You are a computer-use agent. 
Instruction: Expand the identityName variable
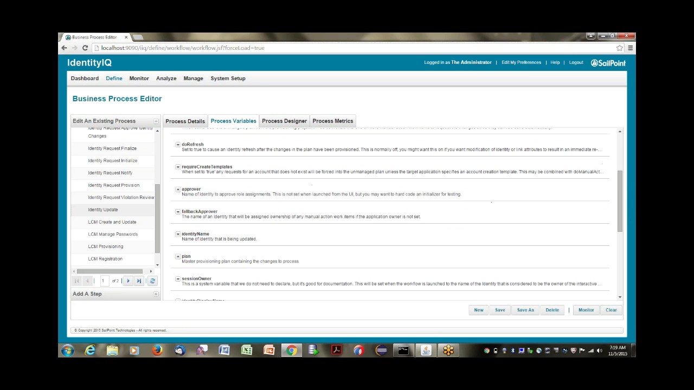click(x=178, y=234)
